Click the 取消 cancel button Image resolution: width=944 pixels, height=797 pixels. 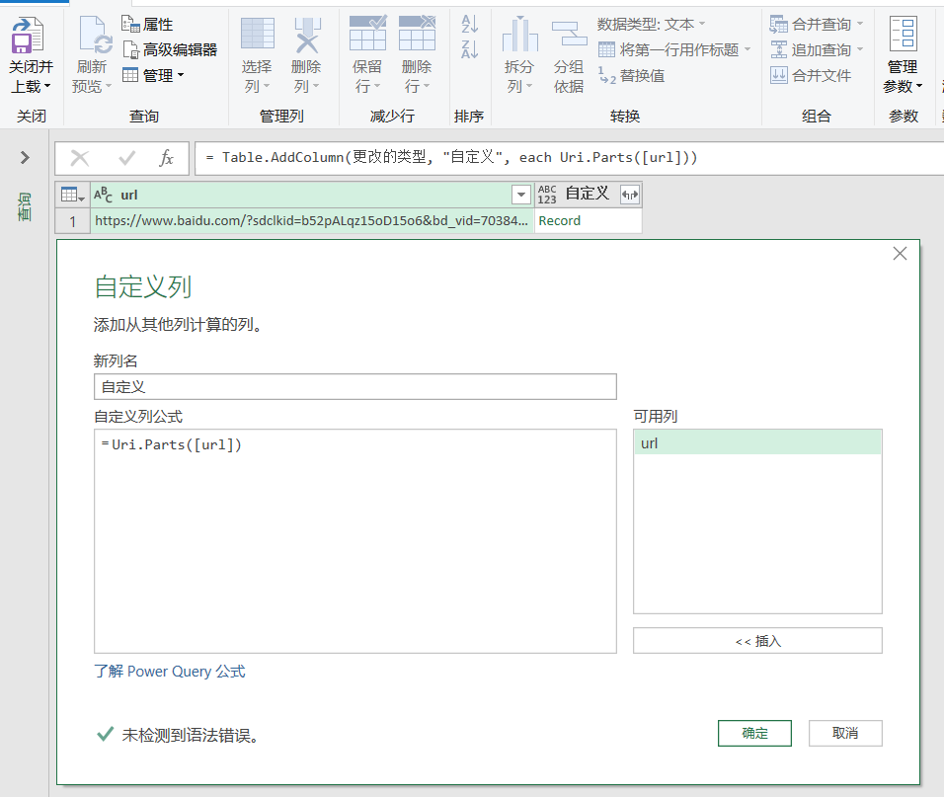844,733
